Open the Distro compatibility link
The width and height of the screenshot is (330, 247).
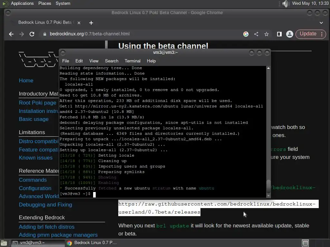39,141
